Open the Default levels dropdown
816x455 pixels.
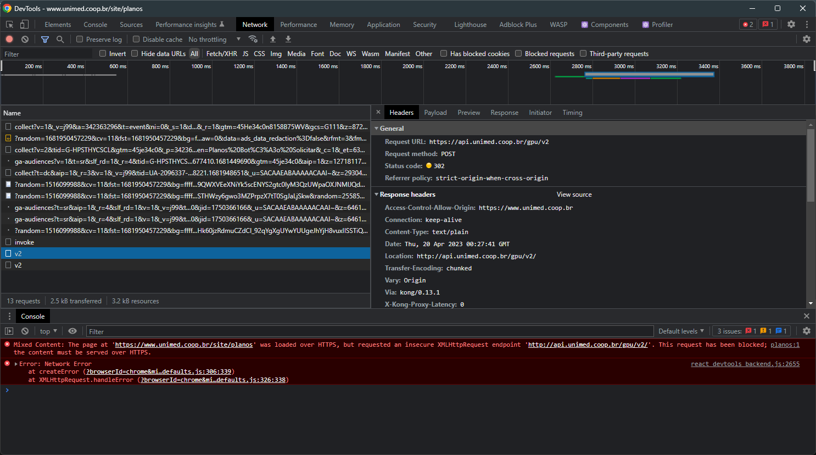pyautogui.click(x=681, y=331)
